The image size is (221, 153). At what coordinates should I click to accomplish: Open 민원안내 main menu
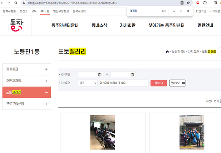coord(205,25)
